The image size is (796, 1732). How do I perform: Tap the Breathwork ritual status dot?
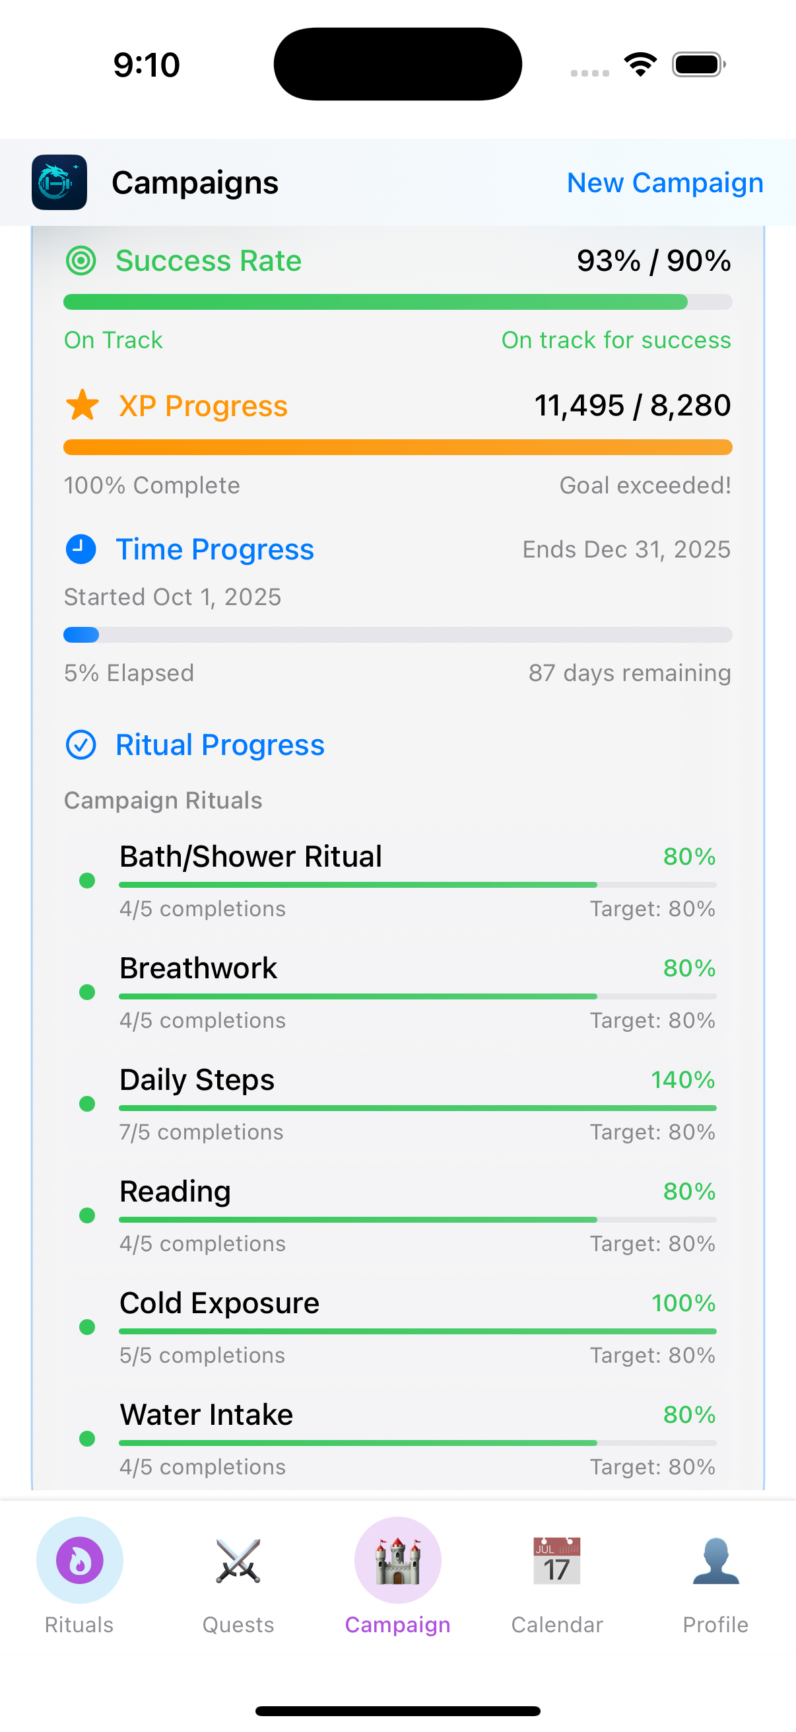click(x=87, y=992)
